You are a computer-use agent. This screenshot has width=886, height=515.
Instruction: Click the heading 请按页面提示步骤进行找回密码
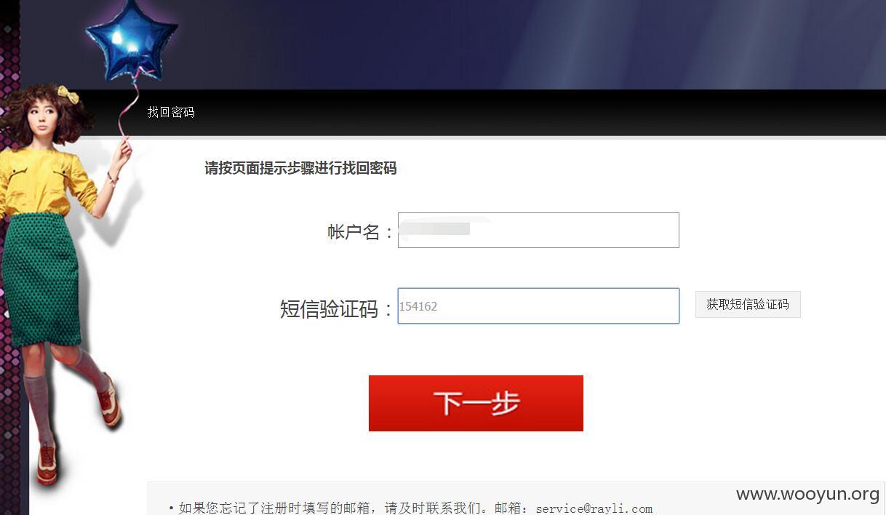[300, 168]
